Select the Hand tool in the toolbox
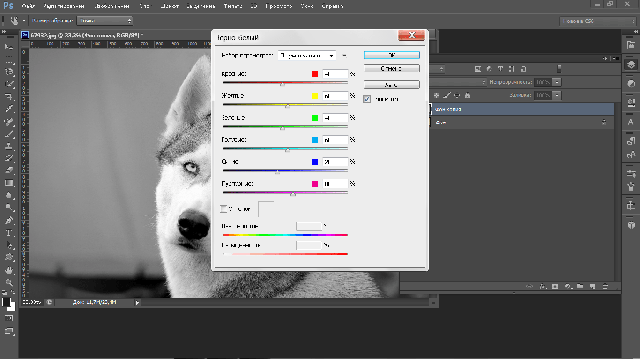Screen dimensions: 640x359 [9, 271]
